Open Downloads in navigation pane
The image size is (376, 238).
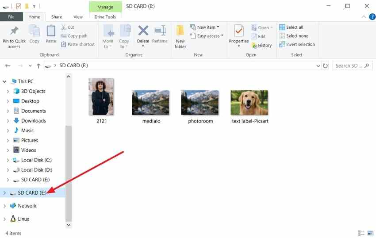(33, 121)
